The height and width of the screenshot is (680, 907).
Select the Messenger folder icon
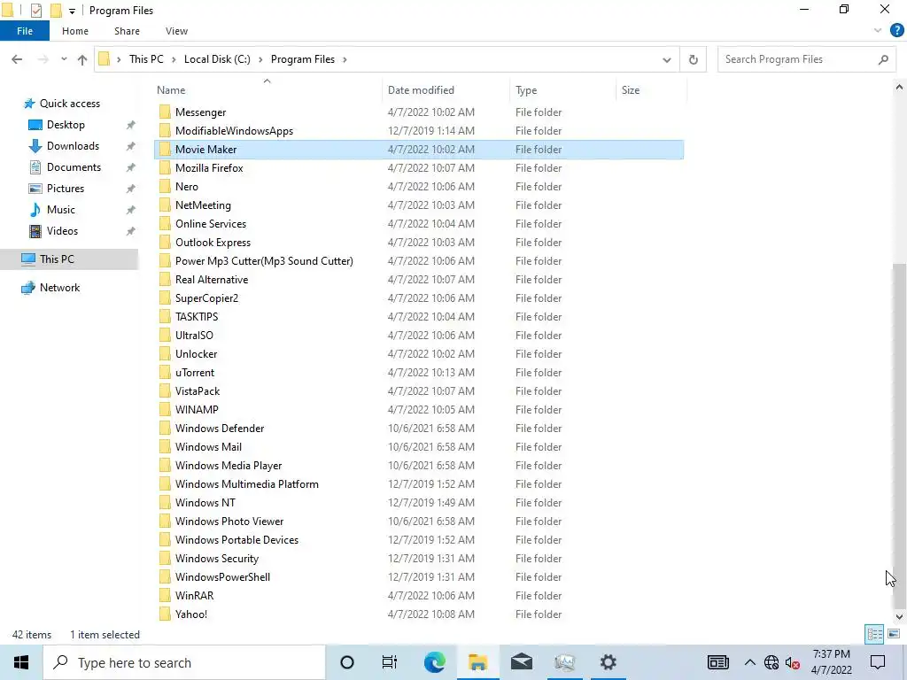tap(165, 112)
